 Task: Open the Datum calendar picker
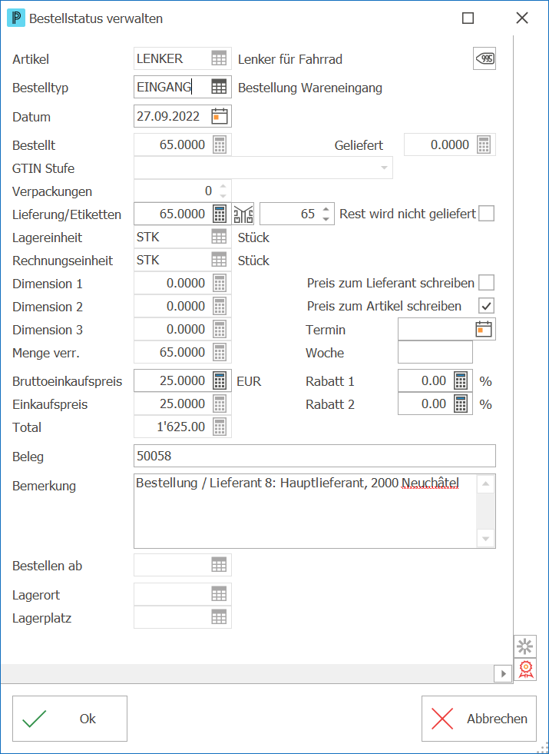pos(220,116)
